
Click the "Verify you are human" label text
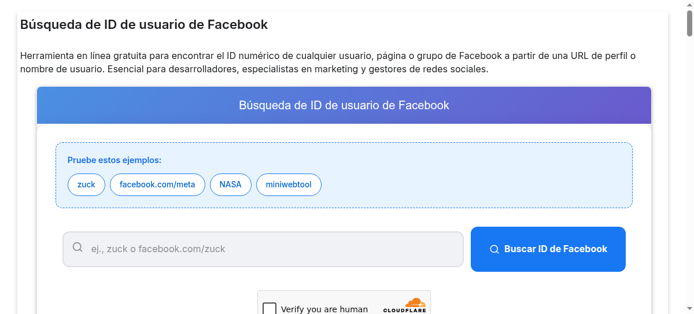(x=324, y=309)
